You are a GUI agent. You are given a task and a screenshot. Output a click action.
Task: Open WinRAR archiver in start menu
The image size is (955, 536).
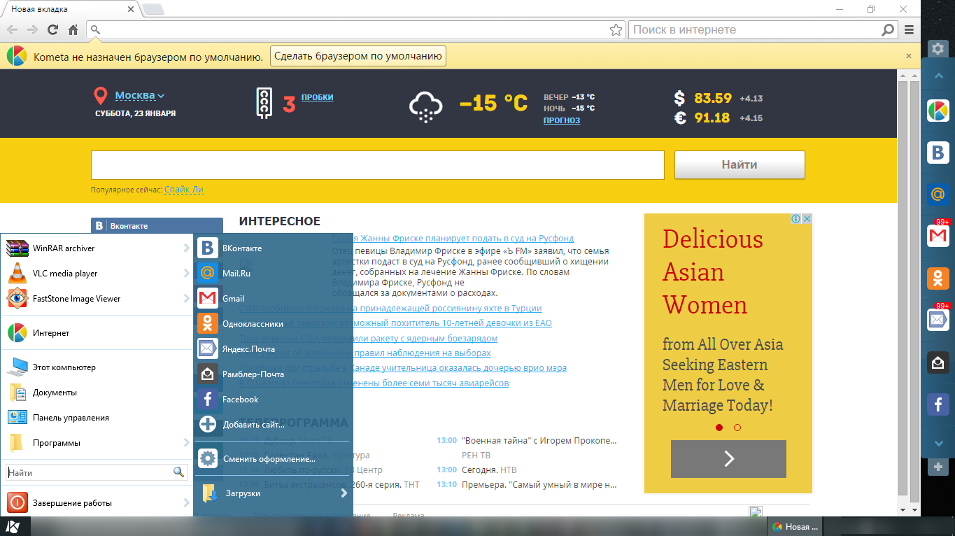pyautogui.click(x=97, y=248)
